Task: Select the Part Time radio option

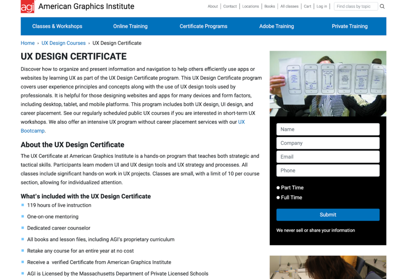Action: point(278,187)
